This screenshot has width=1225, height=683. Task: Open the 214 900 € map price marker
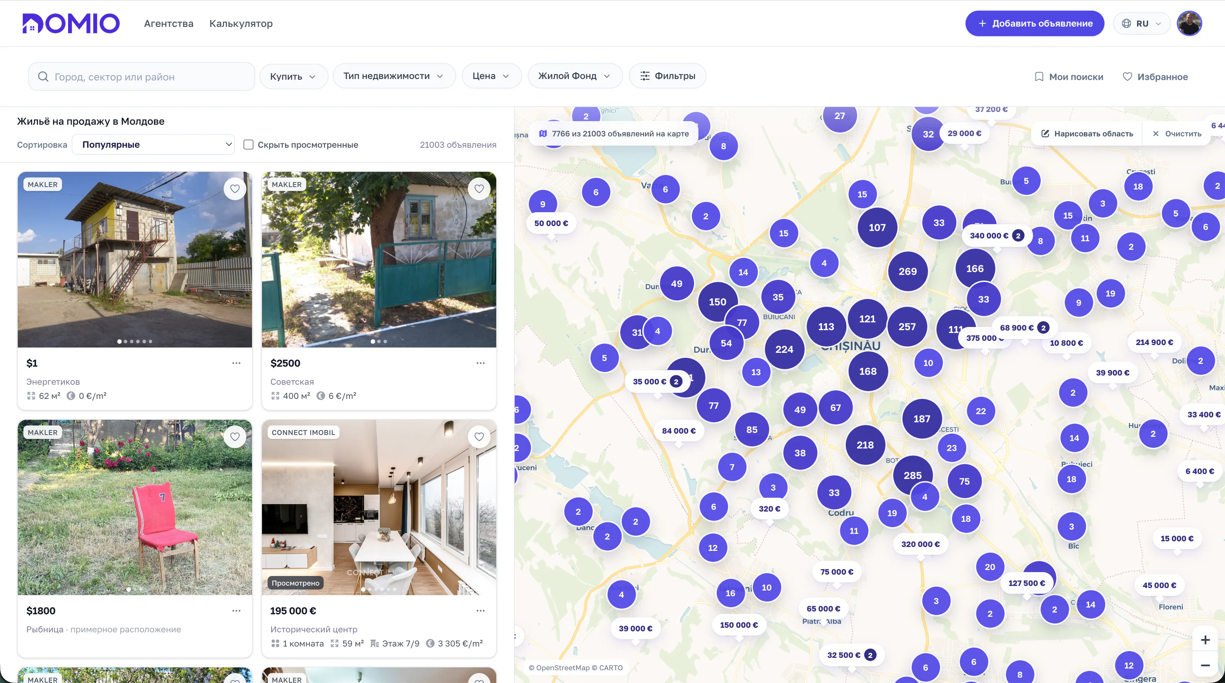tap(1154, 342)
